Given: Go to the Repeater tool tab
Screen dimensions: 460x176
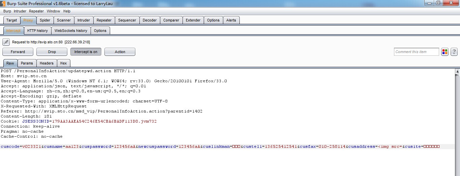Looking at the screenshot, I should (x=104, y=20).
